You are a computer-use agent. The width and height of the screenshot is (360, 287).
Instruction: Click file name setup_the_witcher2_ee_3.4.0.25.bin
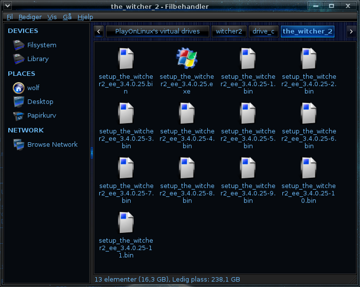126,84
